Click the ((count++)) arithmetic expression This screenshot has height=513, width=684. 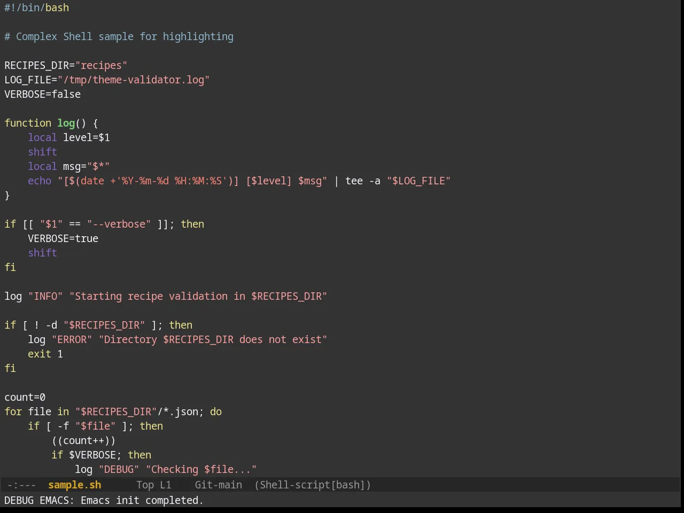pyautogui.click(x=83, y=440)
